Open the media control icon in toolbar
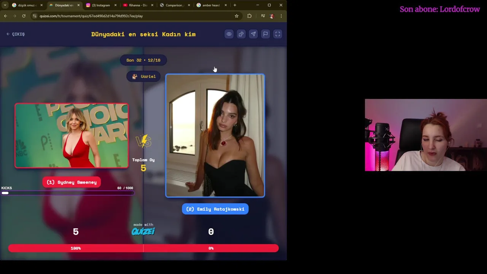Viewport: 487px width, 274px height. click(263, 16)
